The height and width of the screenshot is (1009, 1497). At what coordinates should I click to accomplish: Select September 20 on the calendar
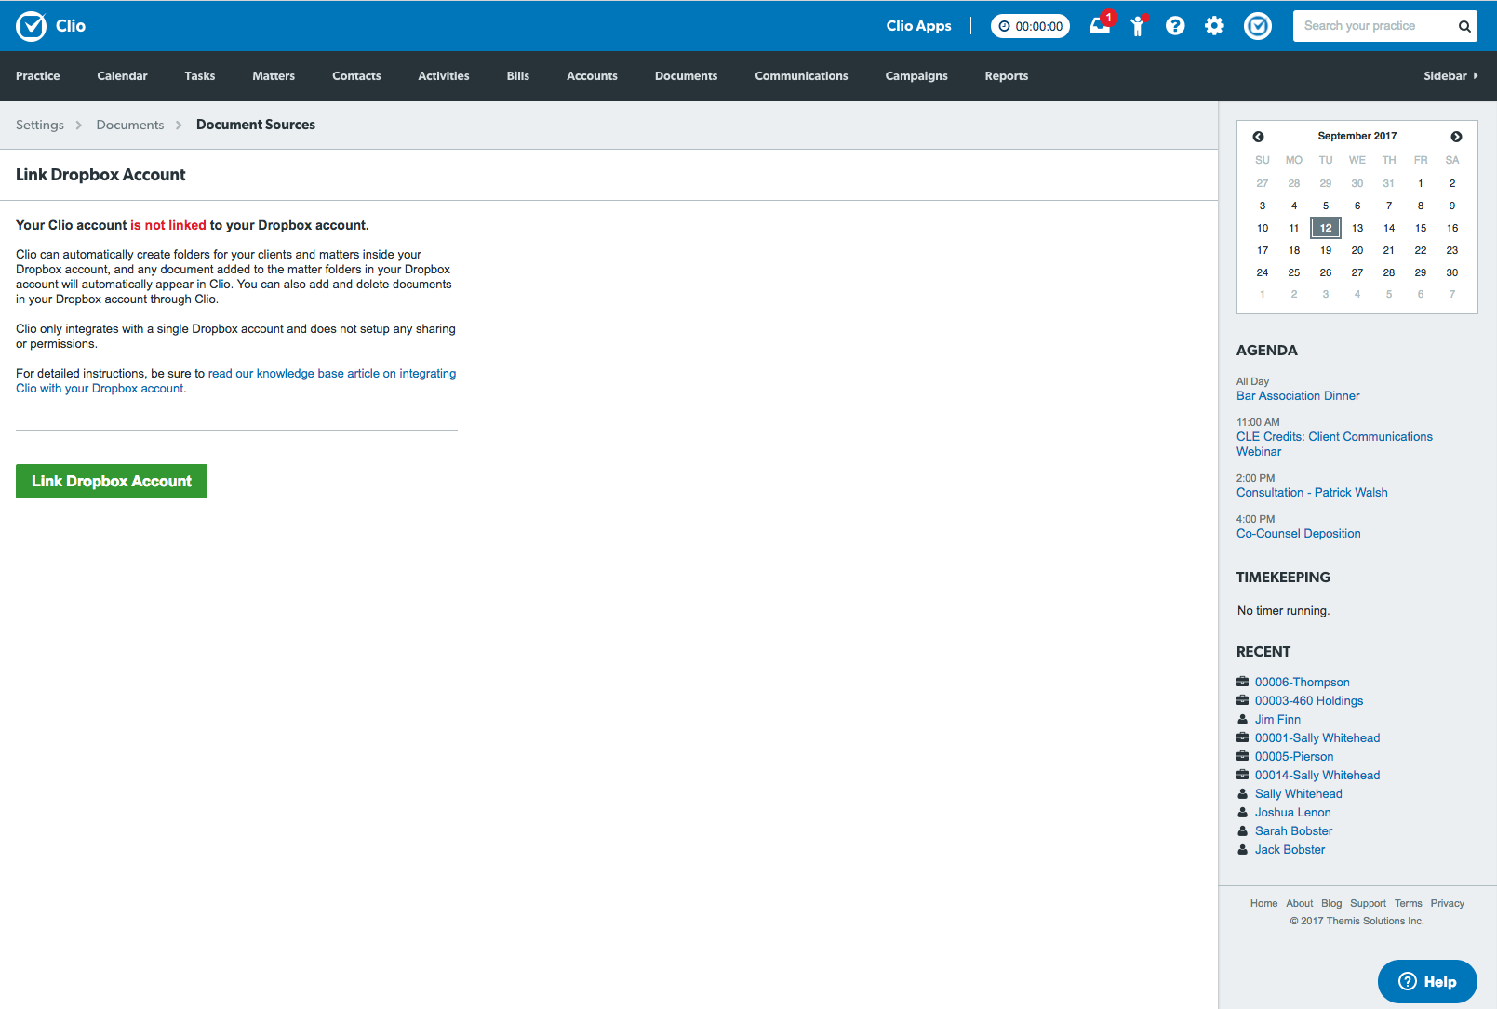pos(1357,250)
